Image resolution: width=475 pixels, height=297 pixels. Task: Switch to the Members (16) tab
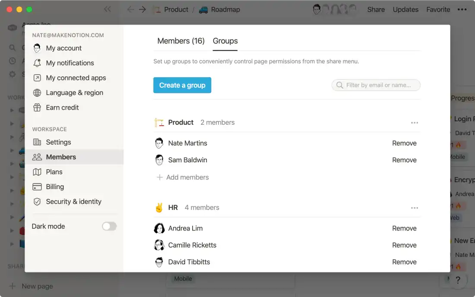coord(180,41)
